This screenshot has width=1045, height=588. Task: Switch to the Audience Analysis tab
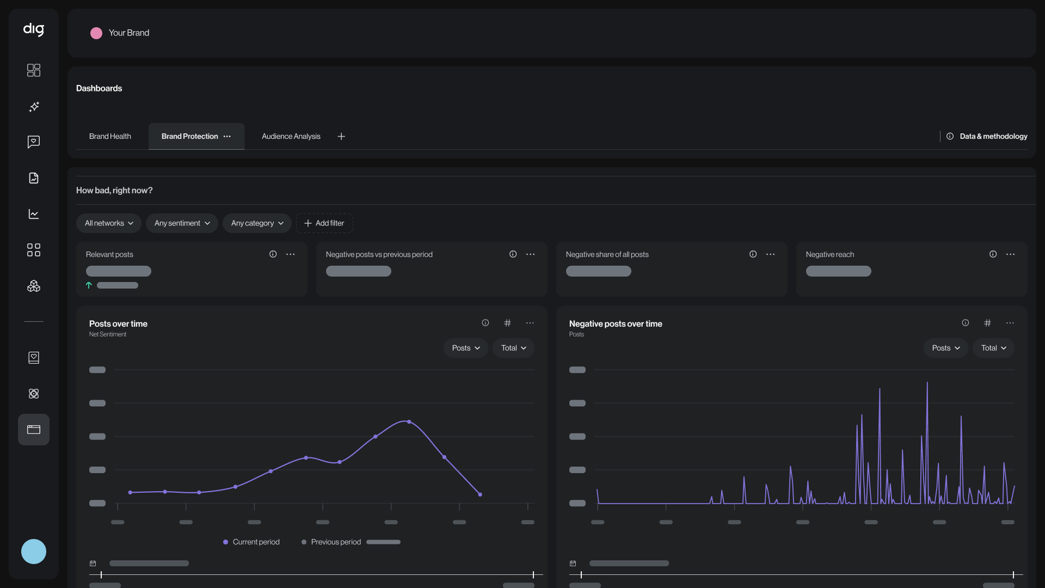pyautogui.click(x=291, y=137)
